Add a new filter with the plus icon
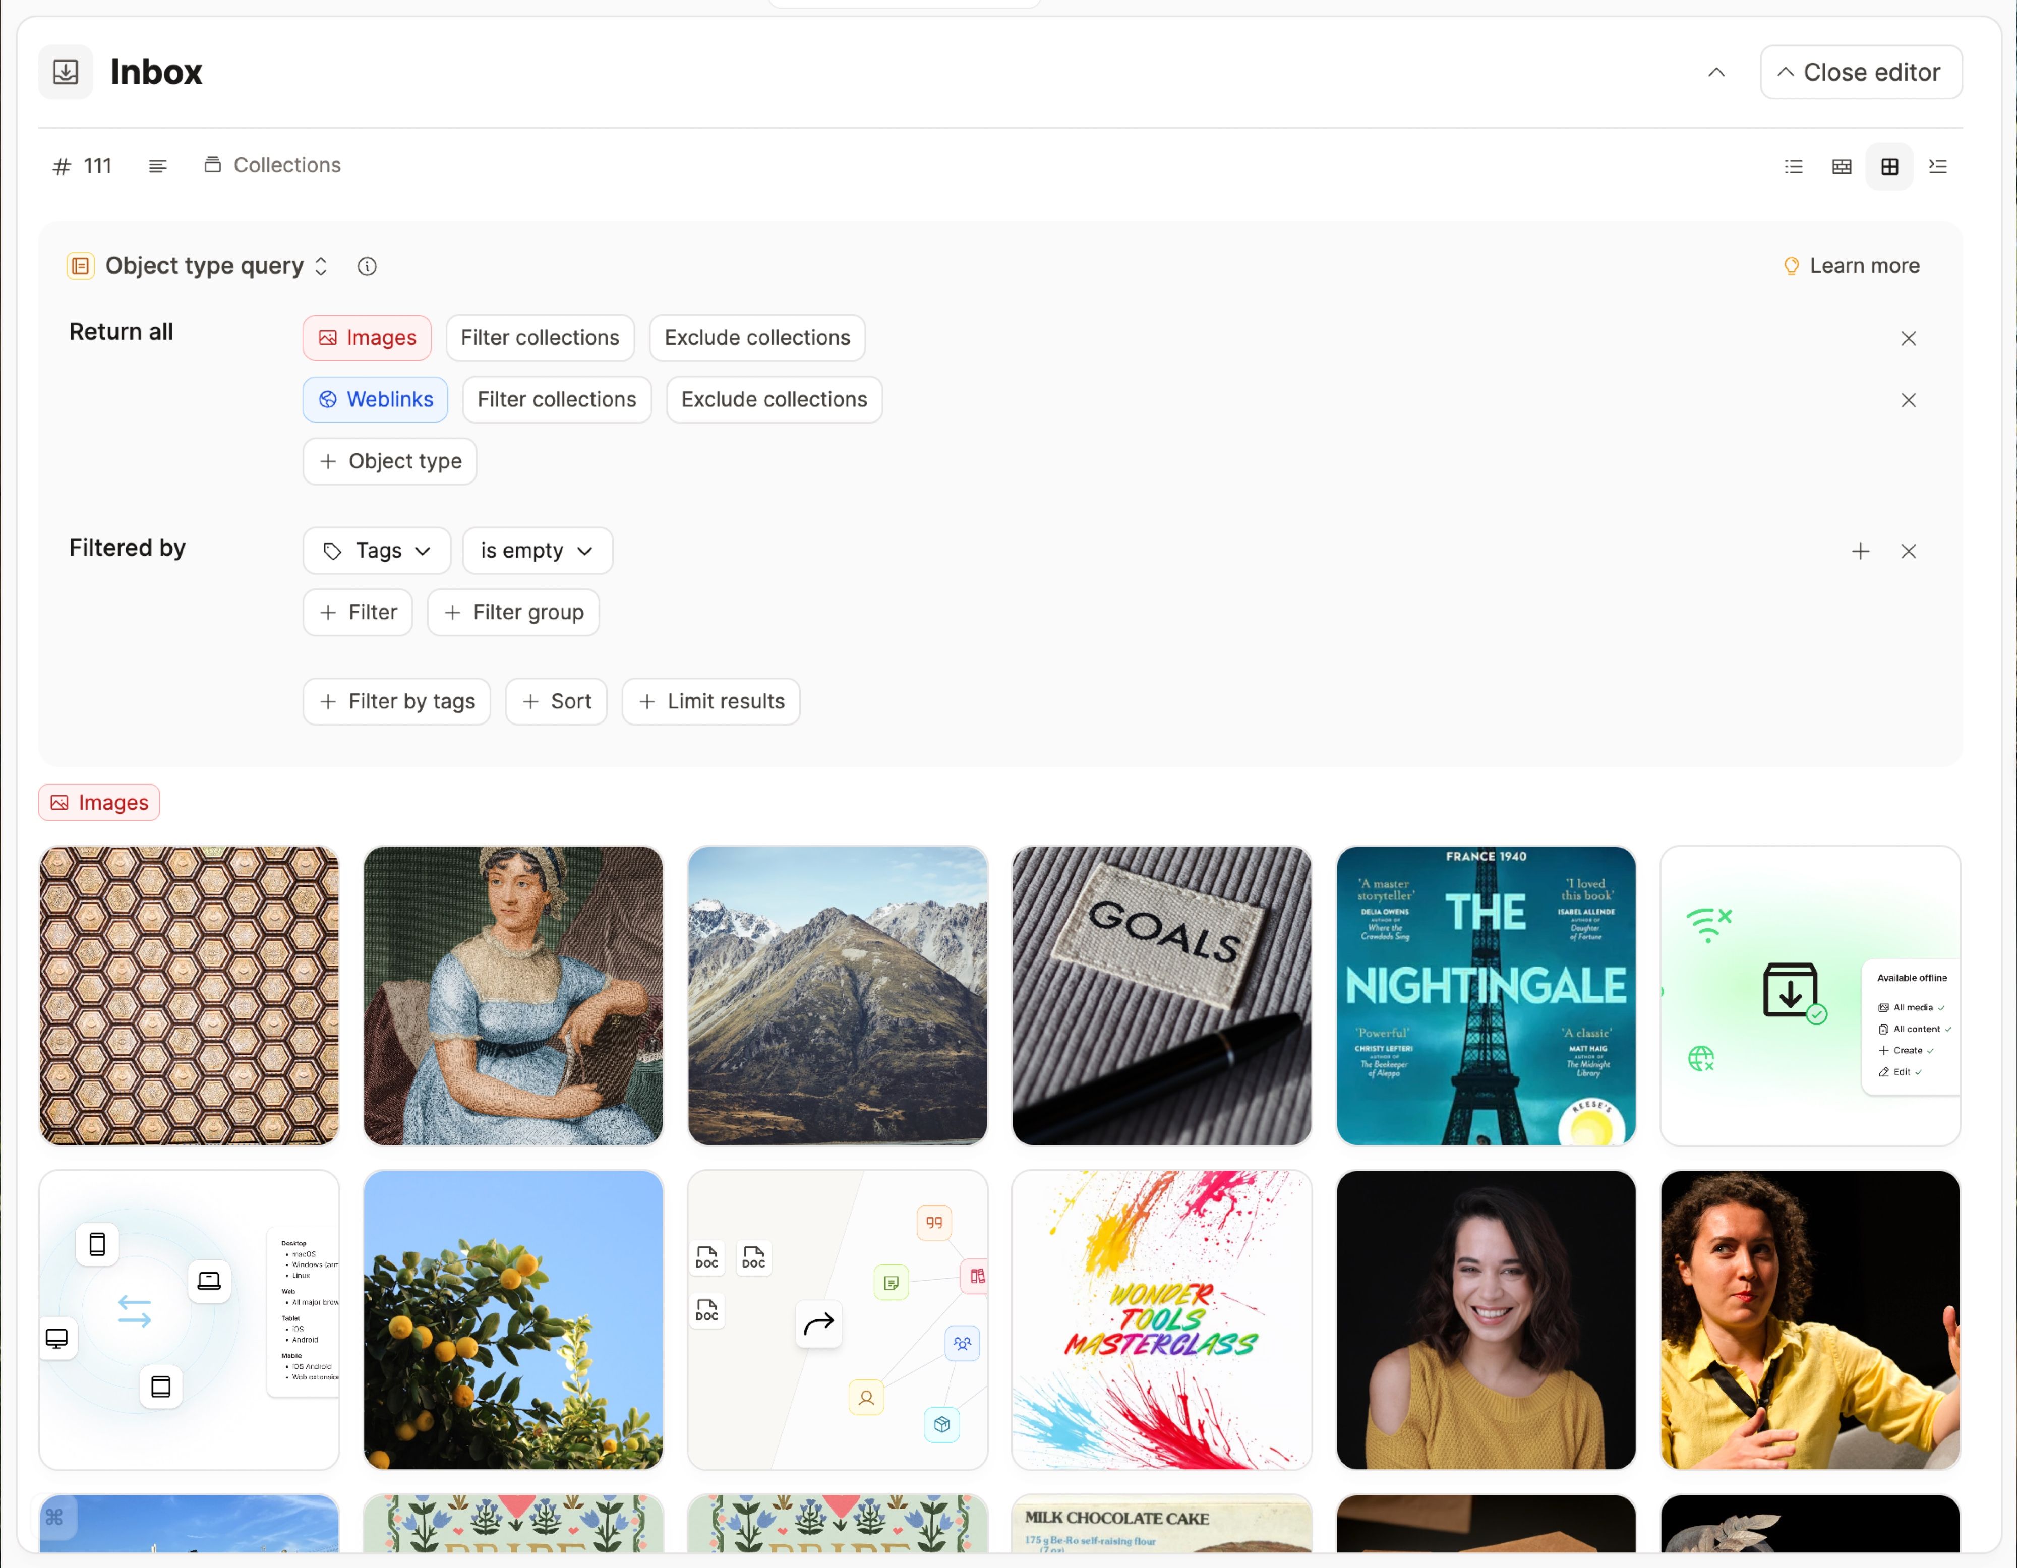2017x1568 pixels. [x=1860, y=551]
